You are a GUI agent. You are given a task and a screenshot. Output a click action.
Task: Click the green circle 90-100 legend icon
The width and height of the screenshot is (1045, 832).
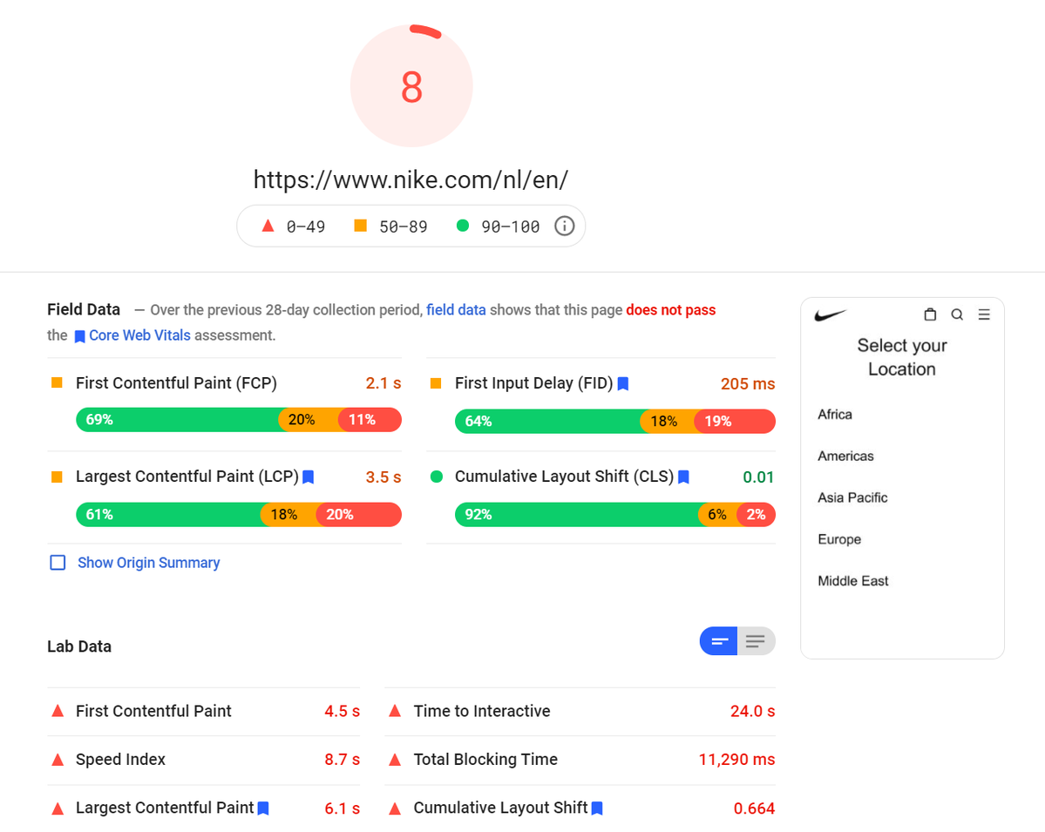point(463,226)
